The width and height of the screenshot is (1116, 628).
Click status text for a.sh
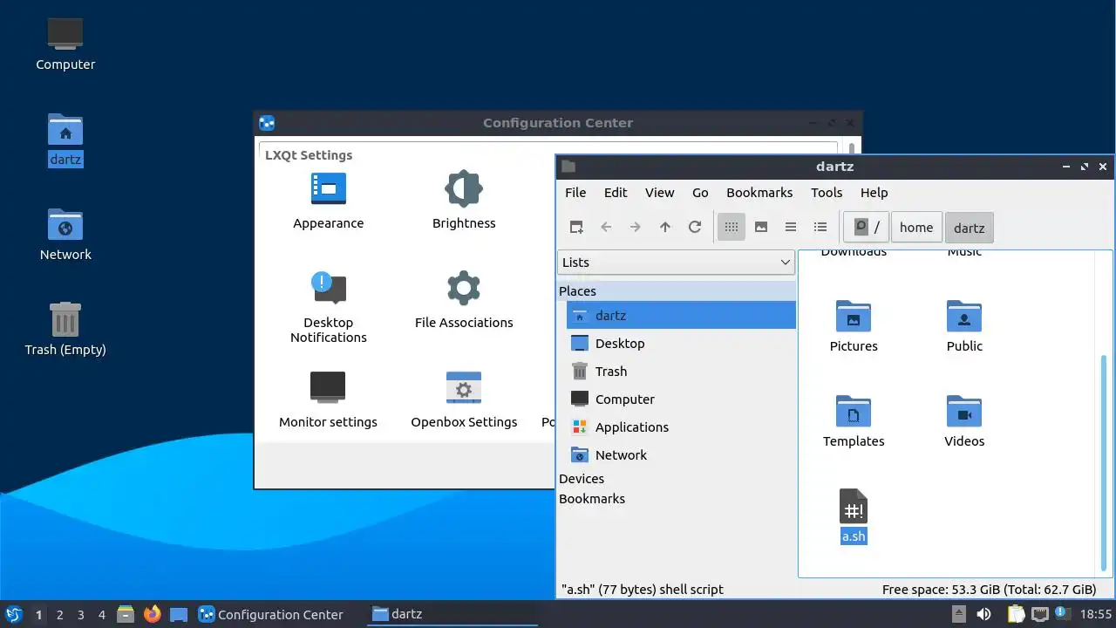point(642,589)
